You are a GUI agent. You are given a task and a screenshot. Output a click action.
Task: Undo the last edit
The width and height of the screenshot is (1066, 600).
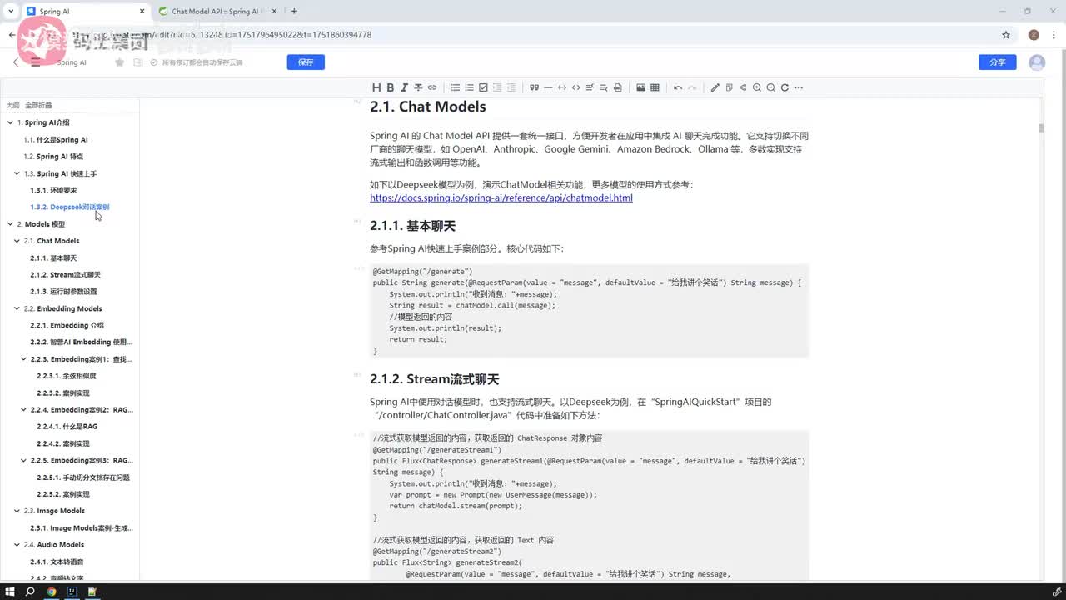pos(678,87)
